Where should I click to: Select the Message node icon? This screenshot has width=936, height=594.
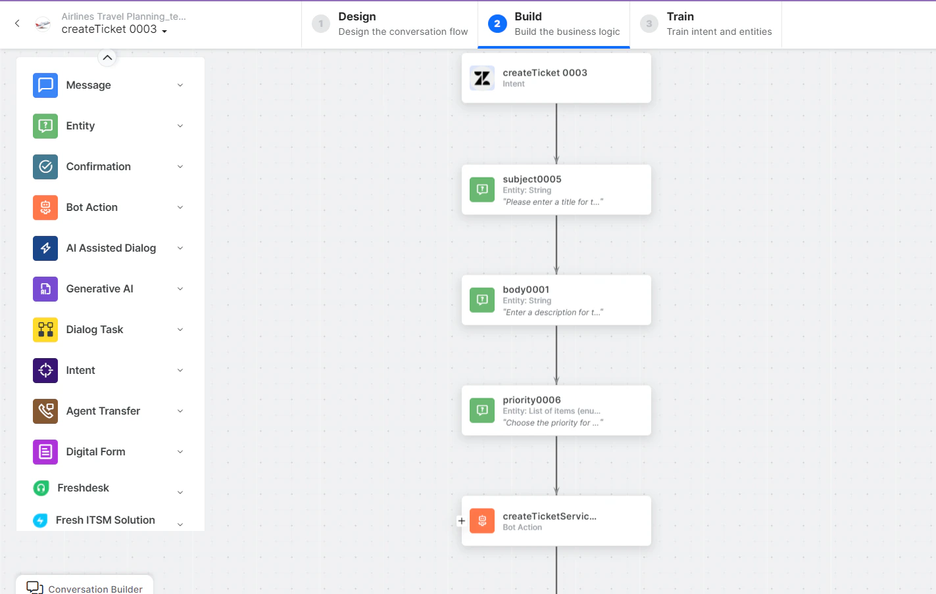45,85
